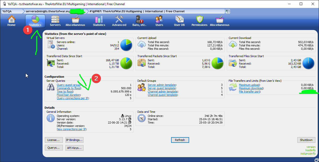Image resolution: width=319 pixels, height=162 pixels.
Task: Click the Virtual Servers server icon
Action: [51, 45]
